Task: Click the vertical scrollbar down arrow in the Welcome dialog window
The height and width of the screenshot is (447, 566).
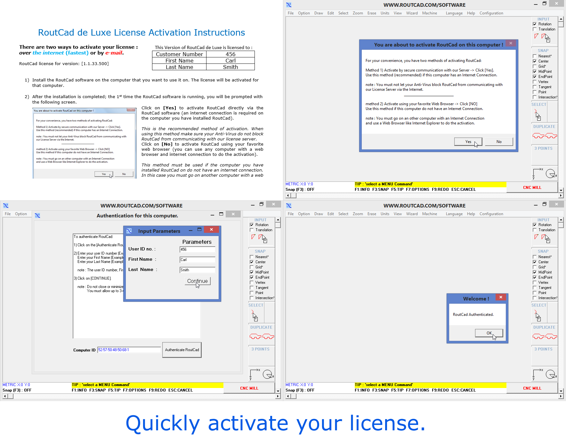Action: pos(561,391)
